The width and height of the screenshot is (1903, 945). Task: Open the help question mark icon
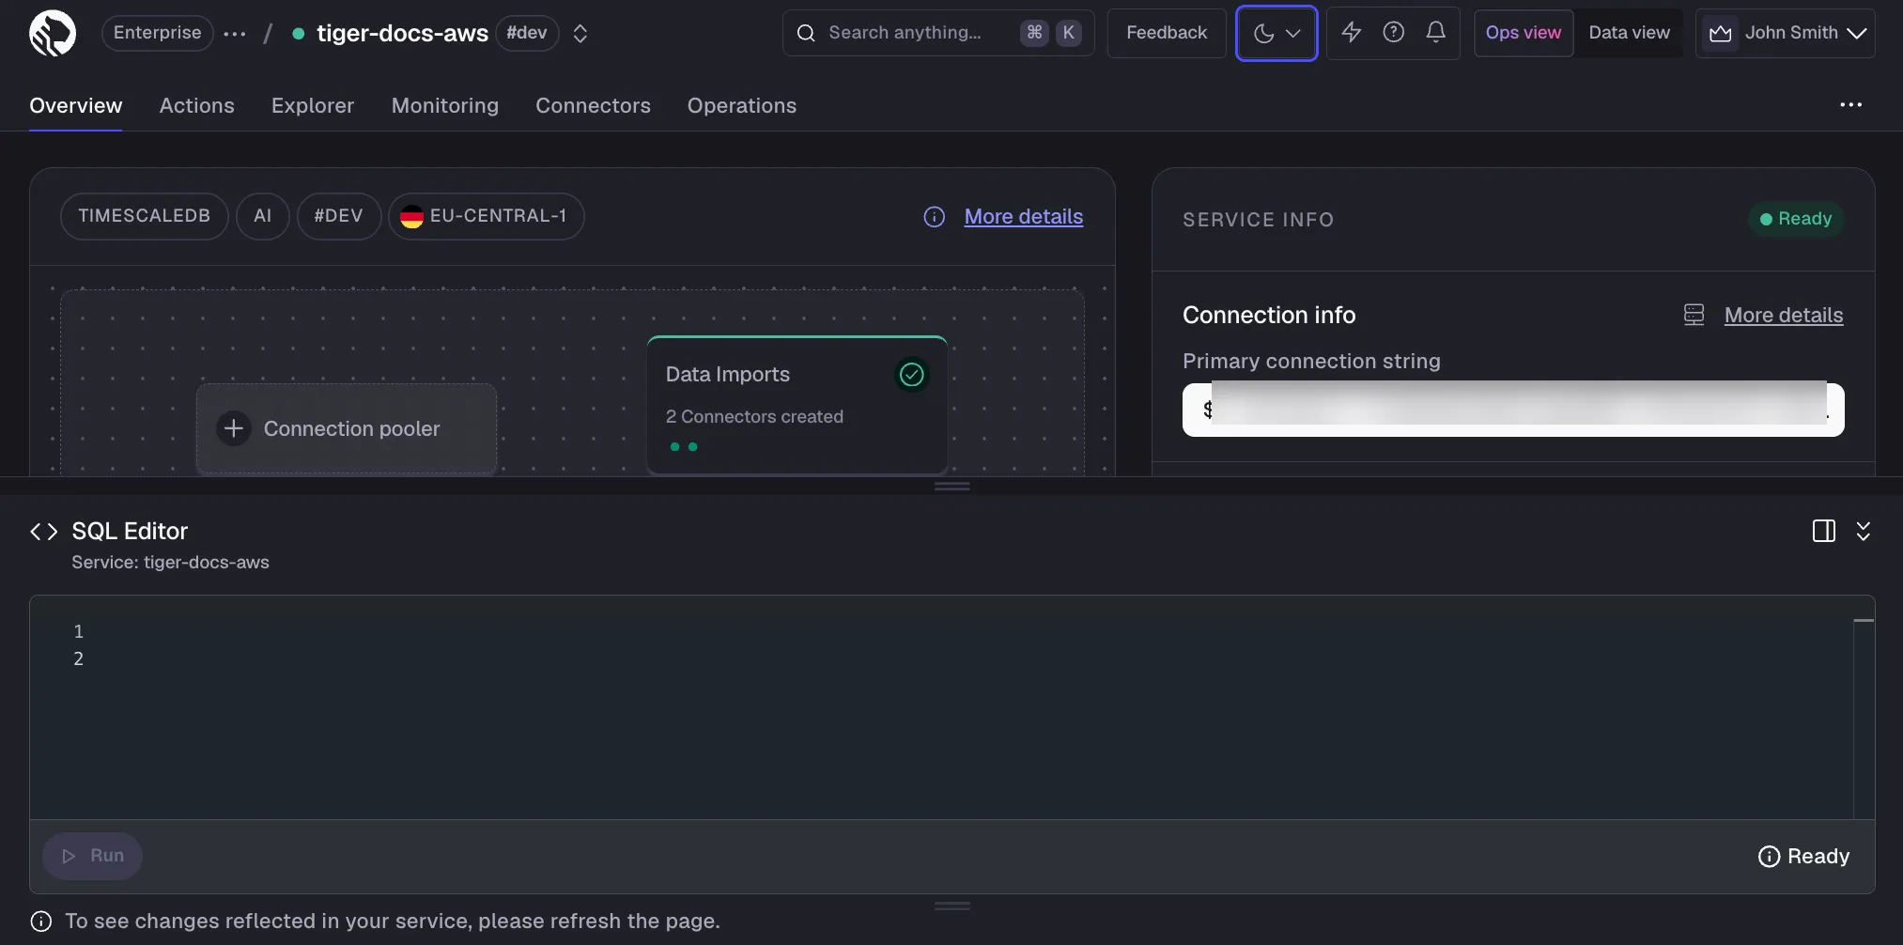click(1394, 33)
